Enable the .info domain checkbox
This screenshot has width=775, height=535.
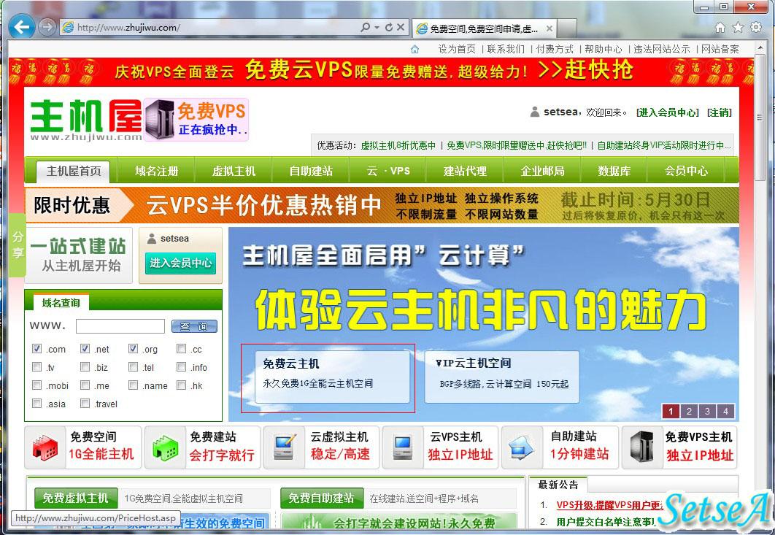[182, 367]
